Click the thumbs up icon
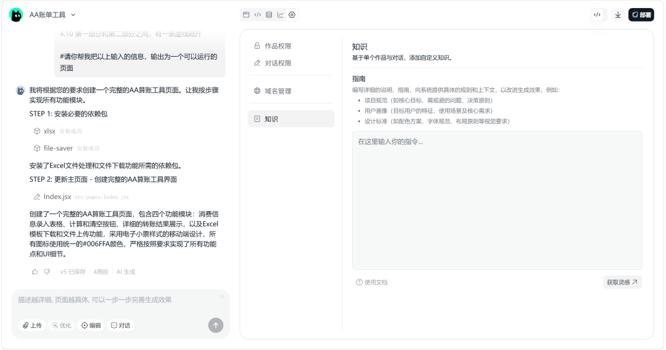The width and height of the screenshot is (666, 350). 35,271
